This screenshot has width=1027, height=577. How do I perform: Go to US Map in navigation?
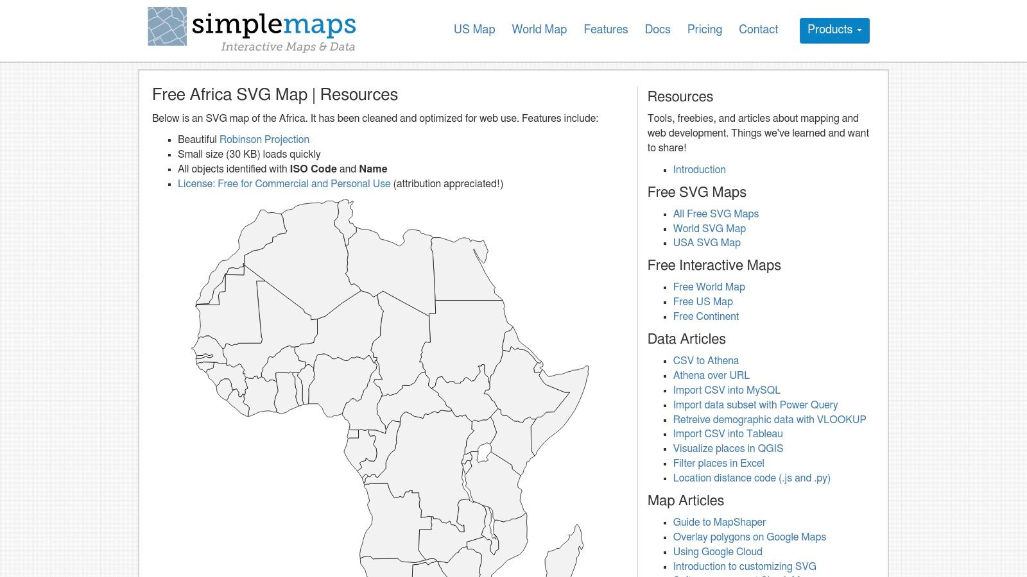point(474,29)
